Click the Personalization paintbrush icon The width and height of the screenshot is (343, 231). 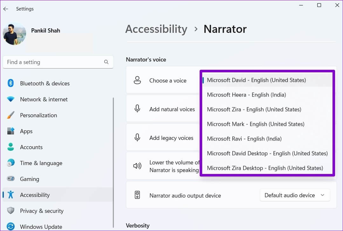tap(10, 115)
